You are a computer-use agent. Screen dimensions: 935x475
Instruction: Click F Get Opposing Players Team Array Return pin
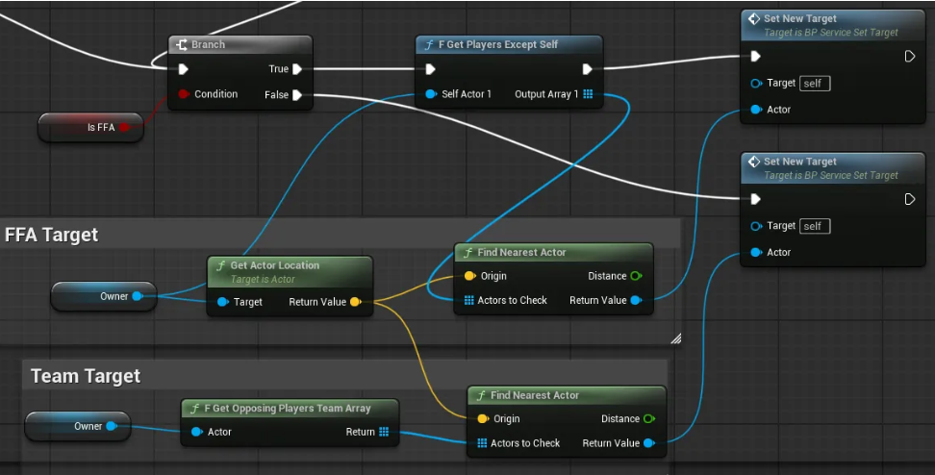pos(384,432)
